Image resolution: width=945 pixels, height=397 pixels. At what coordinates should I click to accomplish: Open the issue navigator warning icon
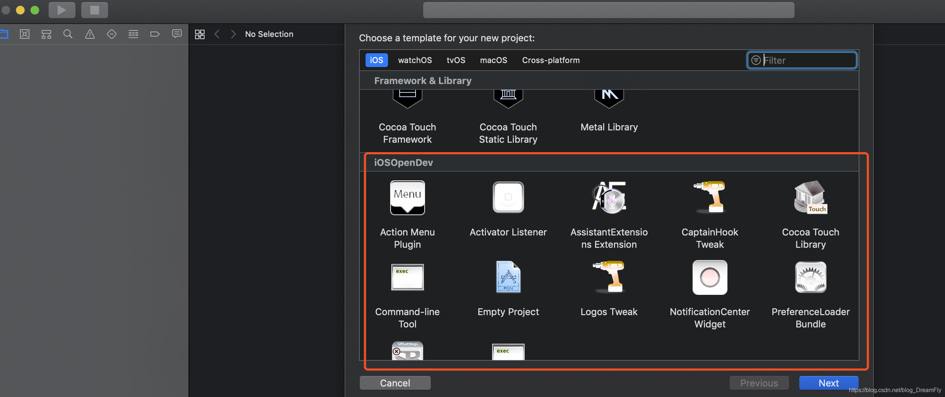coord(90,34)
